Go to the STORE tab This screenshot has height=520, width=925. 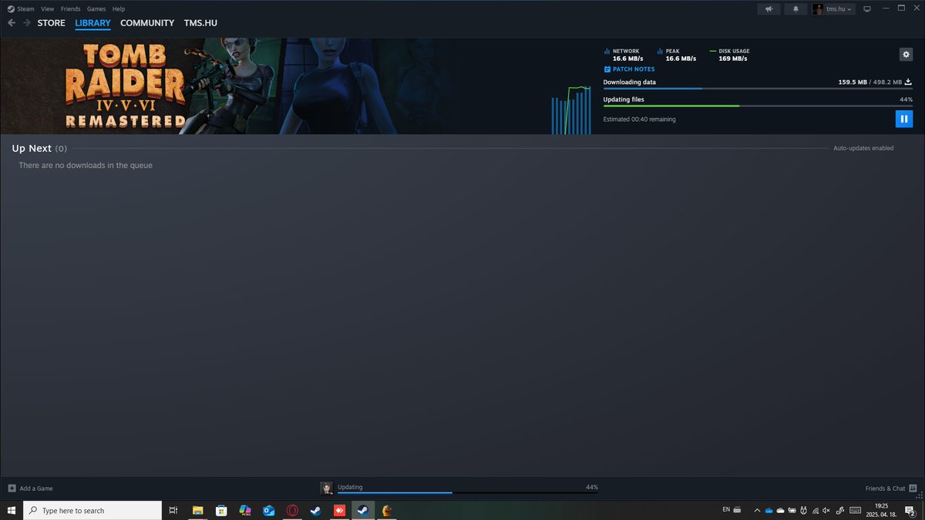pos(52,23)
